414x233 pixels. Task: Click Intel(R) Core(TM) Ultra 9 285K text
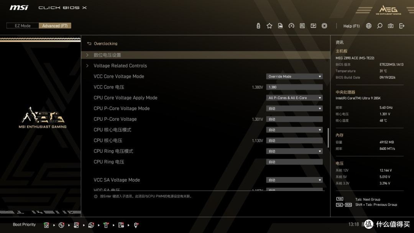pyautogui.click(x=358, y=98)
